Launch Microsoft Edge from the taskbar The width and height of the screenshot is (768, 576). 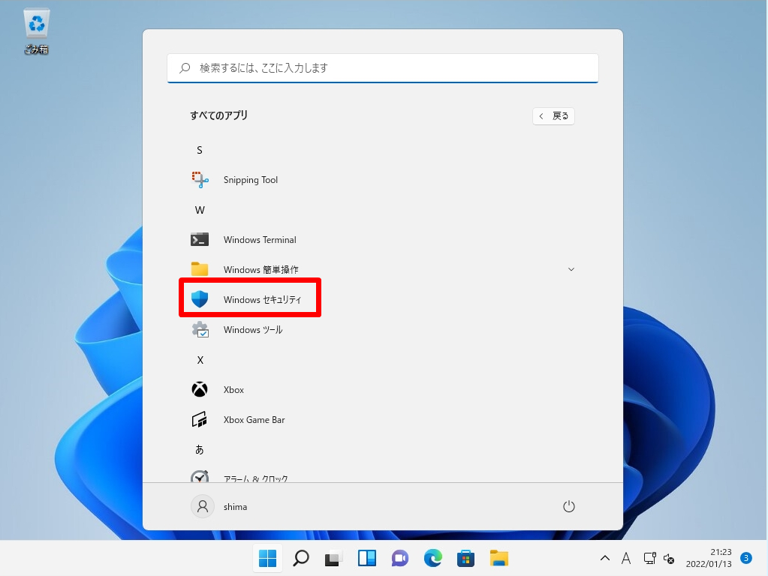pos(433,559)
